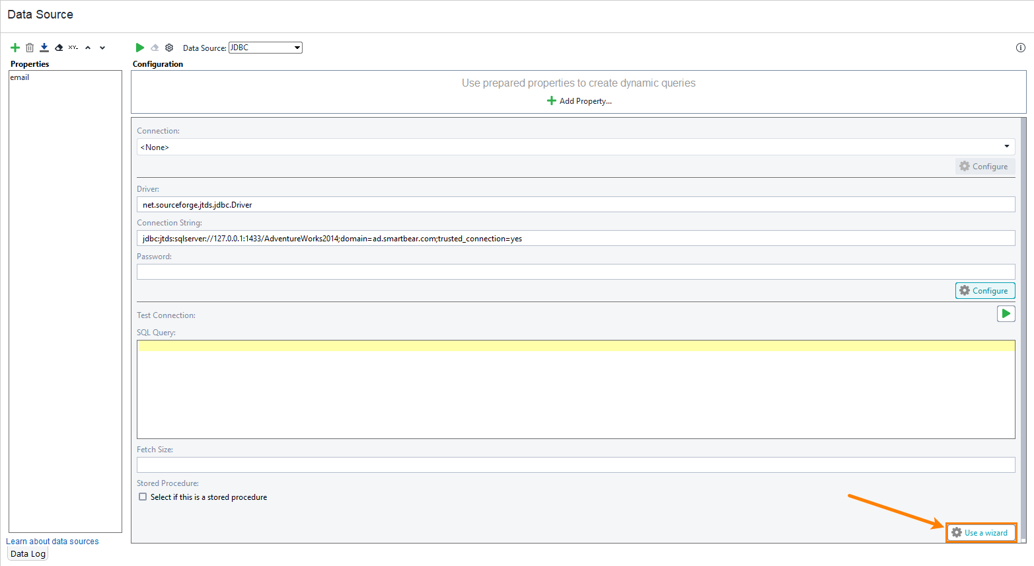The height and width of the screenshot is (566, 1034).
Task: Run the data source with the green play icon
Action: (139, 47)
